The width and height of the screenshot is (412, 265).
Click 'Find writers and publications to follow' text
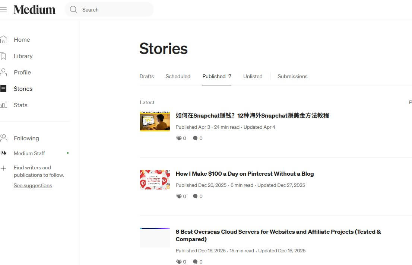[x=39, y=171]
